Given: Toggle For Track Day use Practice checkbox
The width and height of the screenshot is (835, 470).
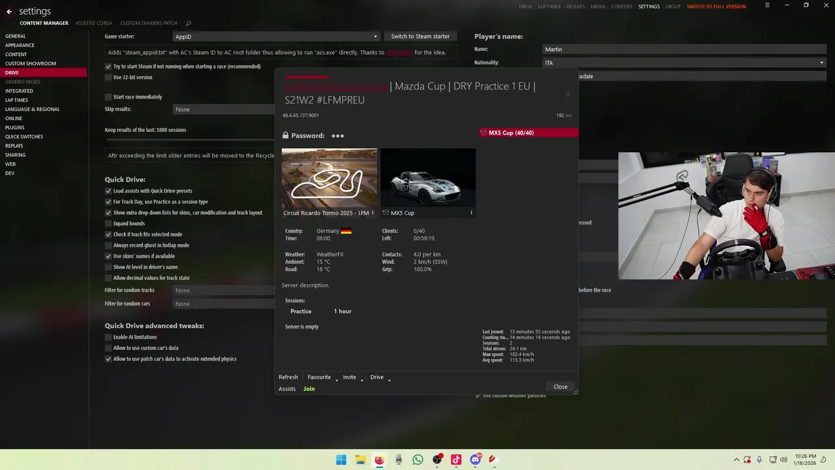Looking at the screenshot, I should (108, 202).
